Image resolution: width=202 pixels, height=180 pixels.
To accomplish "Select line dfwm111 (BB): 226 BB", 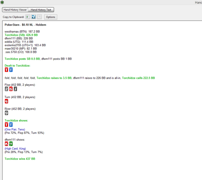I will point(19,38).
